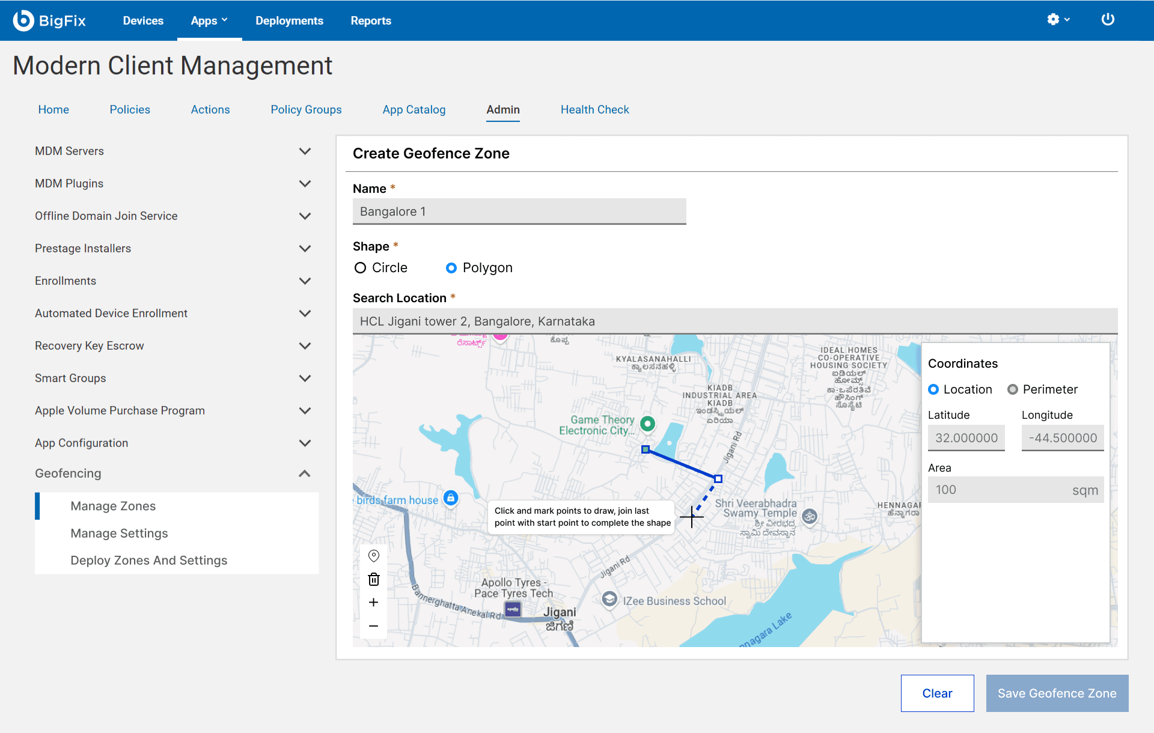Select the Circle shape option
The height and width of the screenshot is (733, 1154).
[x=360, y=268]
